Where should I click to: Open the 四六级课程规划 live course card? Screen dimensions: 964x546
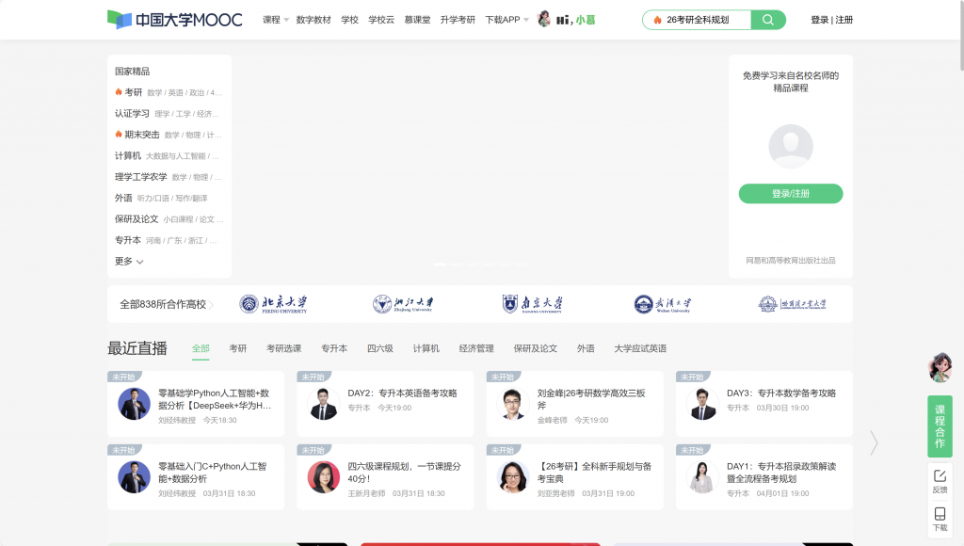(385, 478)
